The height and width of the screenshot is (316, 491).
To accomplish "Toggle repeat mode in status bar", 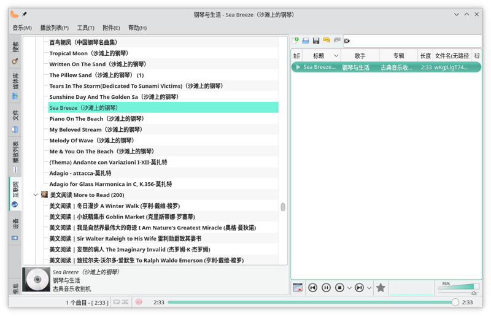I will point(116,303).
